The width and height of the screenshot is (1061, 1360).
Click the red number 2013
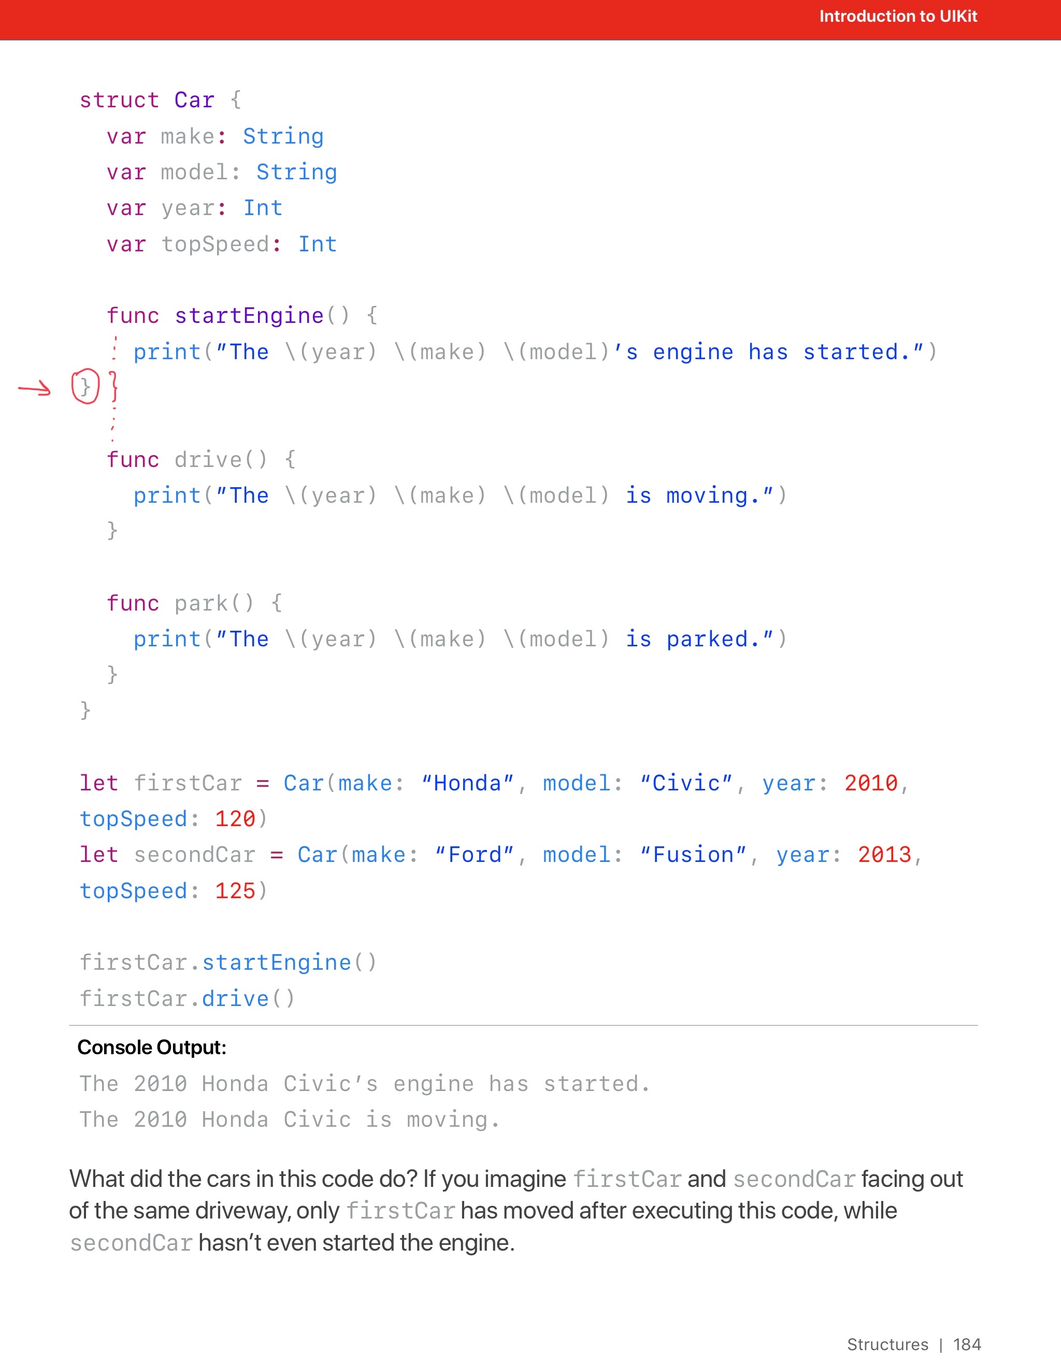pyautogui.click(x=884, y=854)
